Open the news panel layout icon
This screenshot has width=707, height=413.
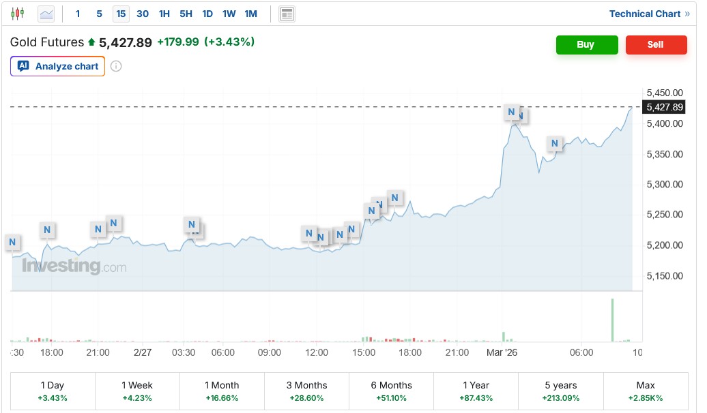point(287,14)
